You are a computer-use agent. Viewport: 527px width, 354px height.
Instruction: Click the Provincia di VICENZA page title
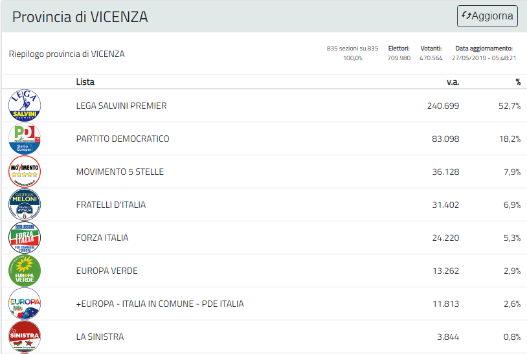pyautogui.click(x=80, y=17)
